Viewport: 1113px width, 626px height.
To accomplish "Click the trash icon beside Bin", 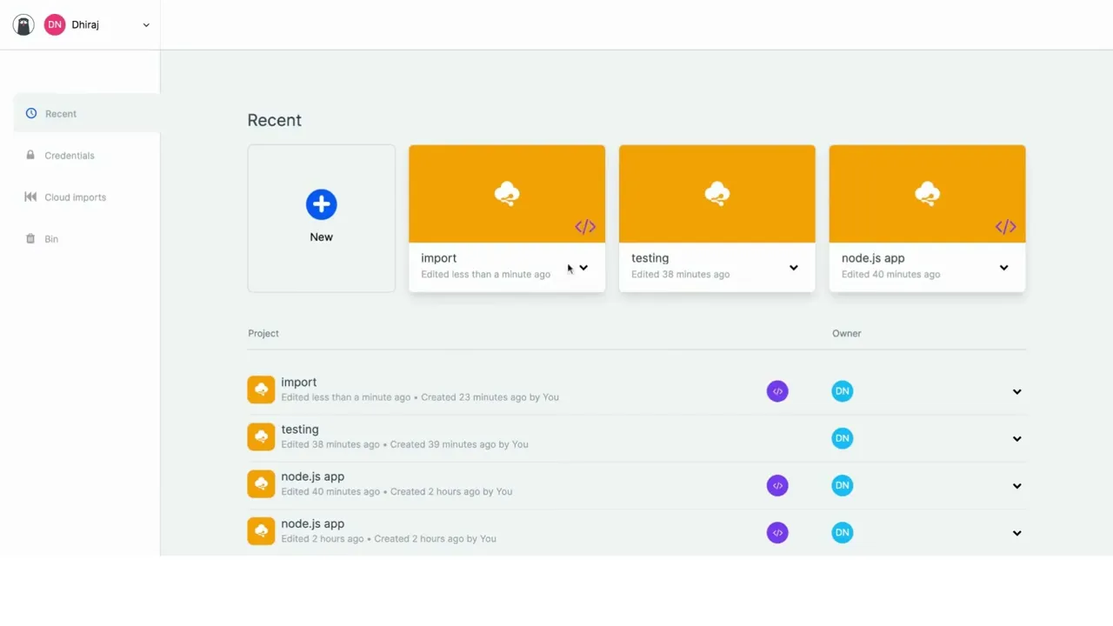I will click(x=30, y=239).
